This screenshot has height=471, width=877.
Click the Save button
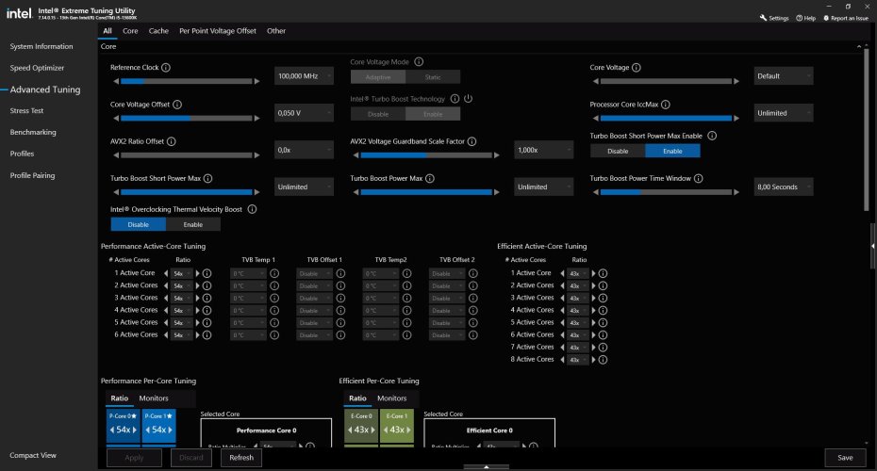tap(844, 458)
